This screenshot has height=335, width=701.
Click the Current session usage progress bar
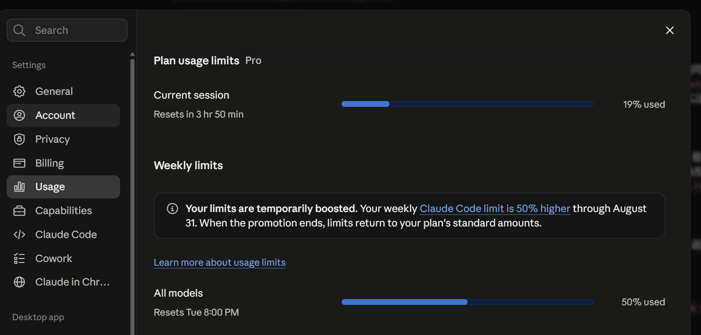point(467,104)
